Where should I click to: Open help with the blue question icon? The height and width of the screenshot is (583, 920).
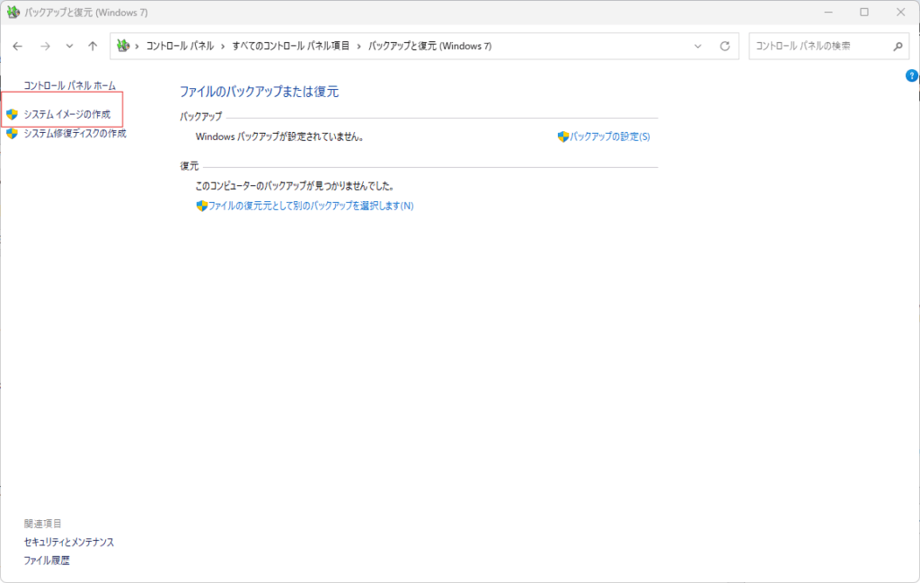[x=912, y=75]
